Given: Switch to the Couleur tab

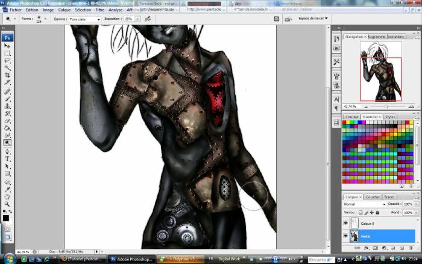Looking at the screenshot, I should [351, 117].
